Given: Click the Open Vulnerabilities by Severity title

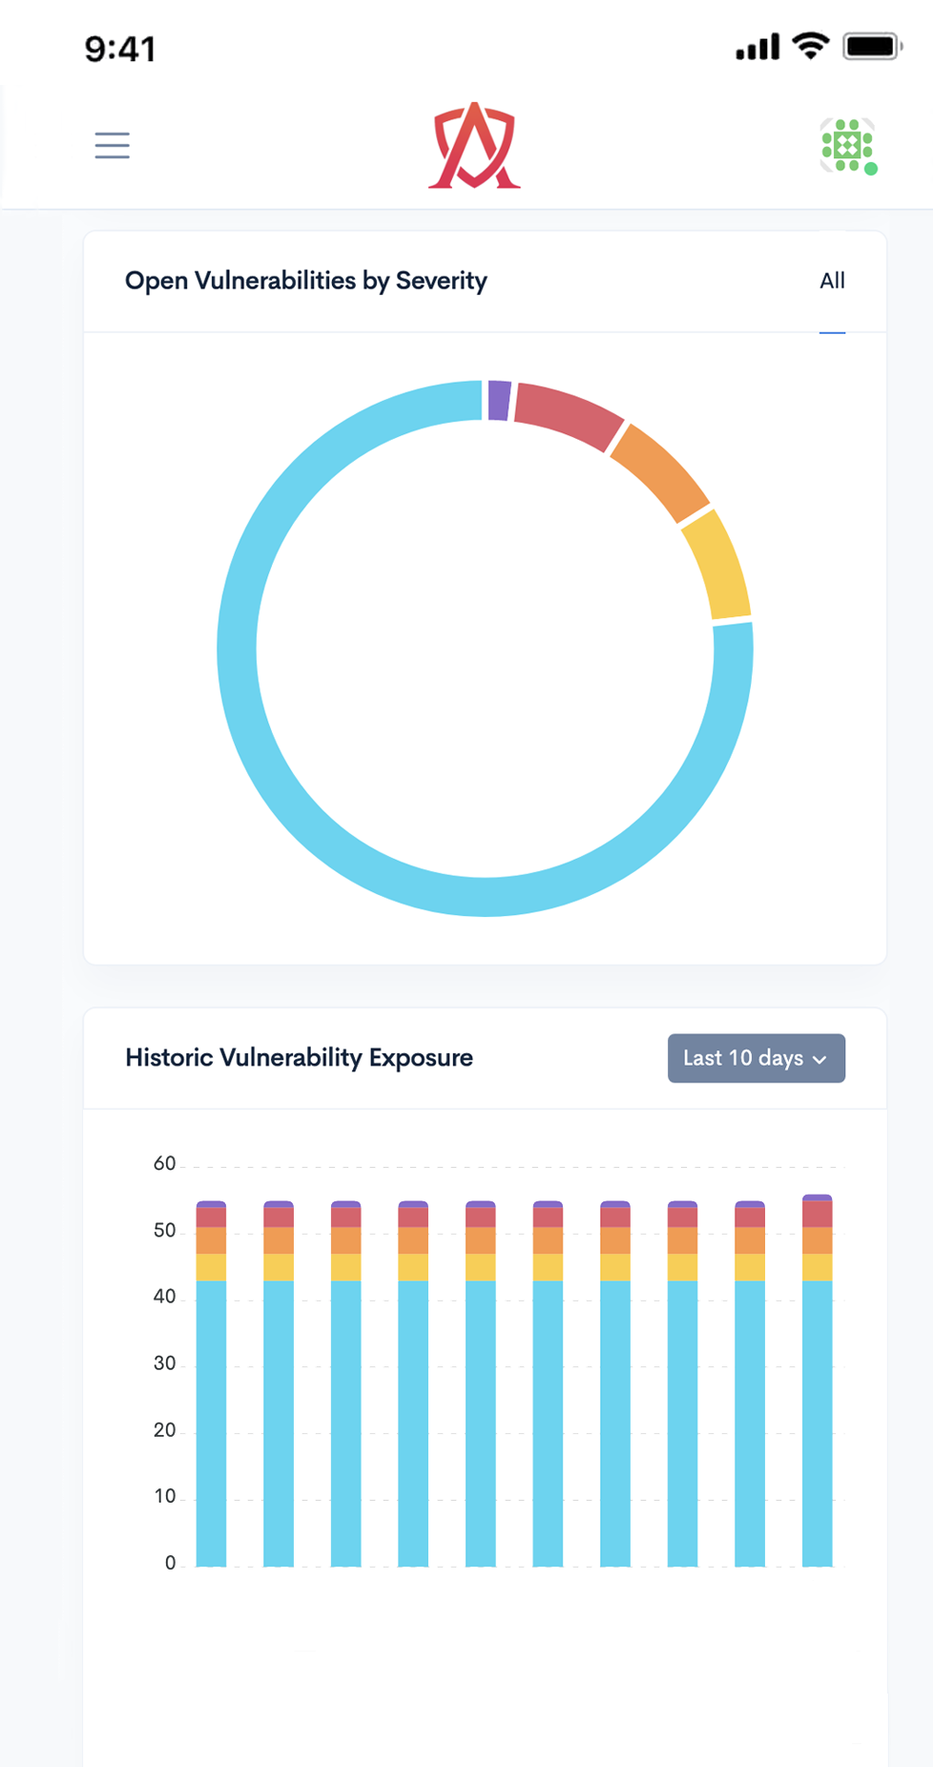Looking at the screenshot, I should pyautogui.click(x=306, y=281).
